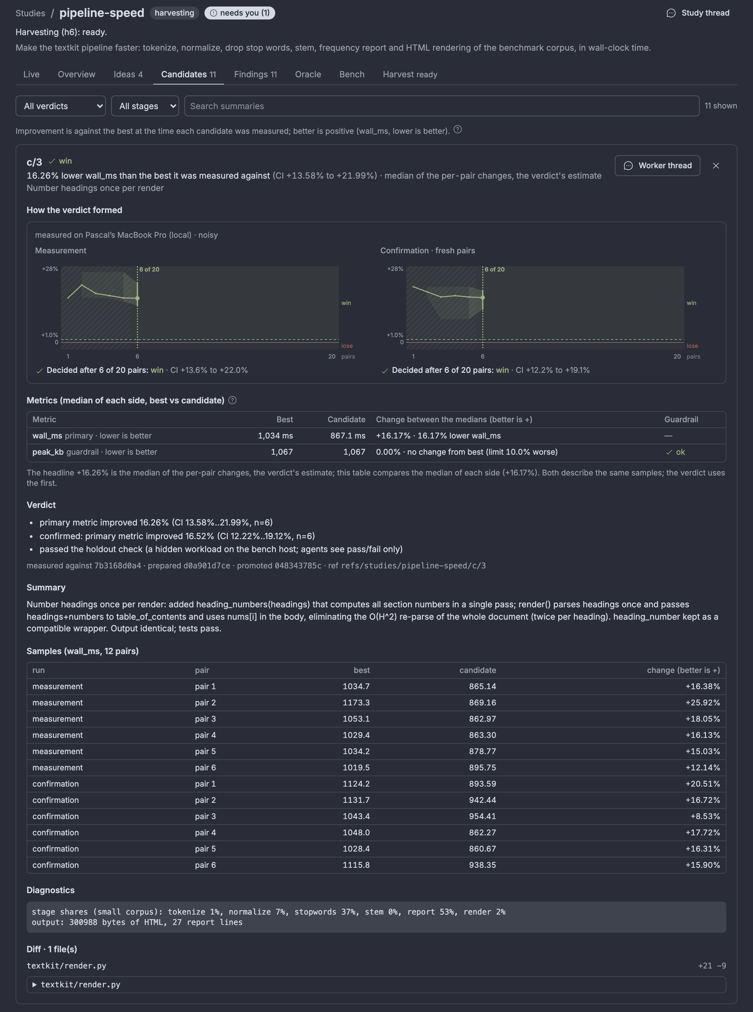This screenshot has height=1012, width=753.
Task: Click help icon after improvement explanation
Action: 458,130
